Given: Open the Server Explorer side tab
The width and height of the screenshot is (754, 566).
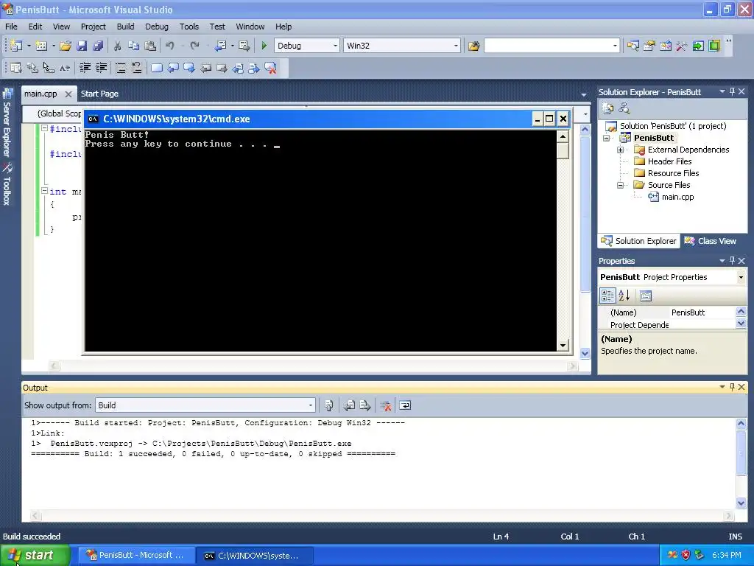Looking at the screenshot, I should (7, 122).
